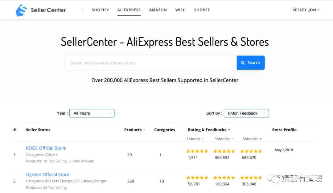The image size is (333, 193).
Task: Click the Categories column header
Action: 165,130
